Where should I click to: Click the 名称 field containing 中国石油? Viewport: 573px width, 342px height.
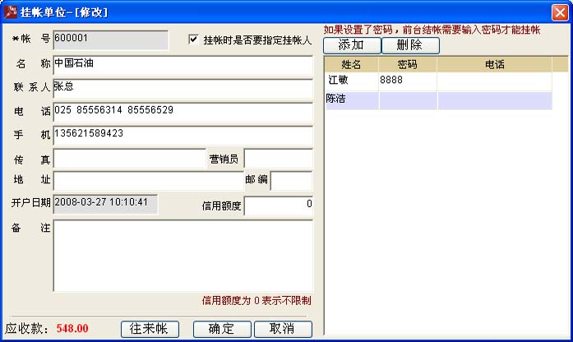182,64
